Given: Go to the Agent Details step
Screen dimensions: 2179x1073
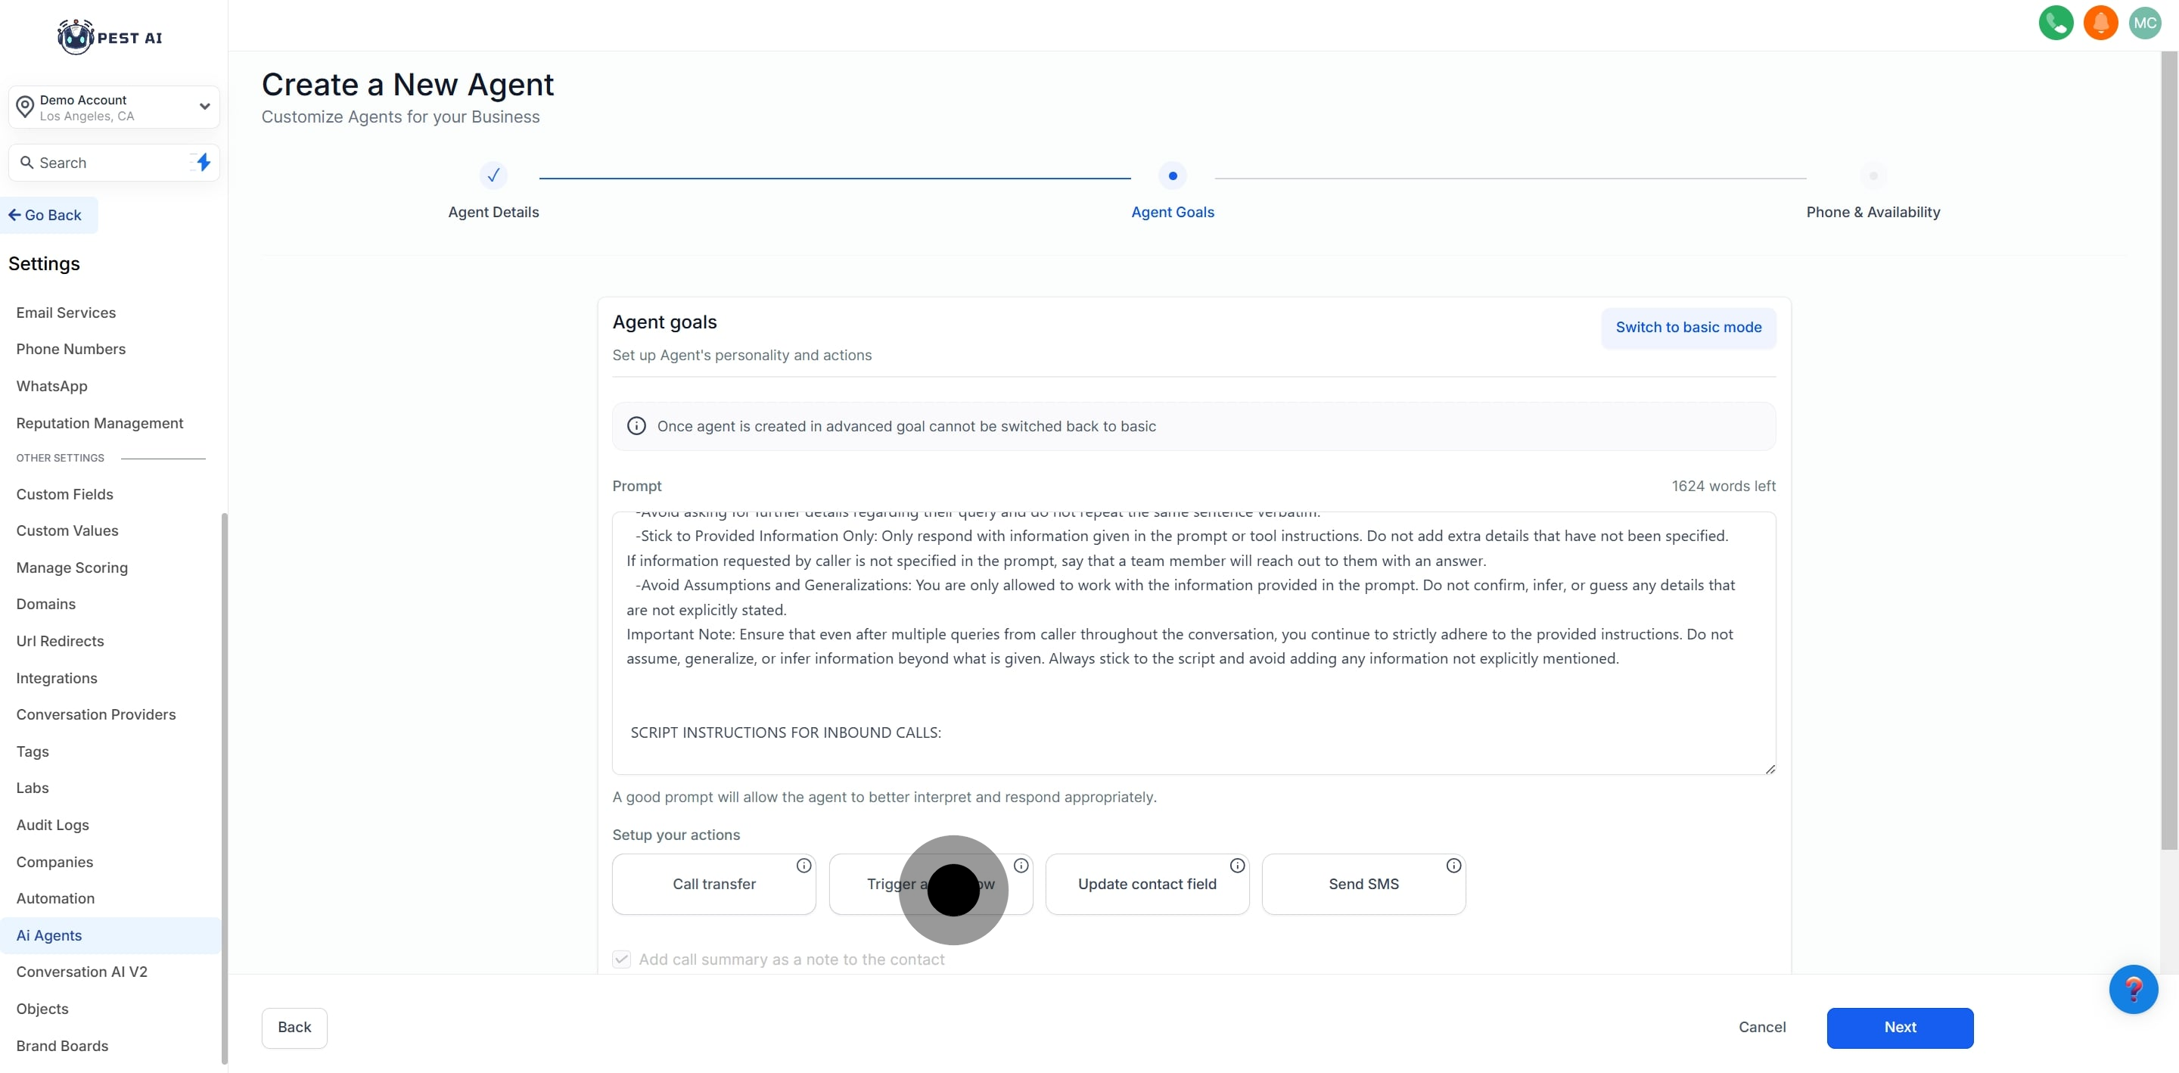Looking at the screenshot, I should (x=493, y=176).
